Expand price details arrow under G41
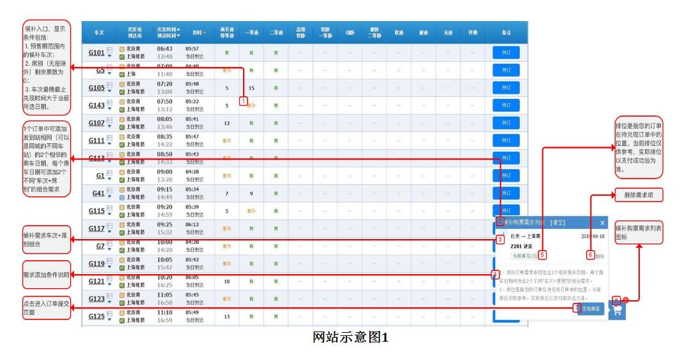 (x=110, y=197)
